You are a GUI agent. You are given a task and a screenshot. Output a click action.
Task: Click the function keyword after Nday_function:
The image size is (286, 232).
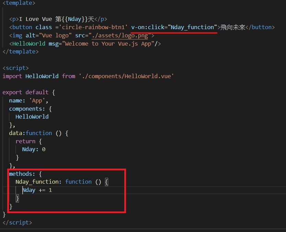(78, 182)
